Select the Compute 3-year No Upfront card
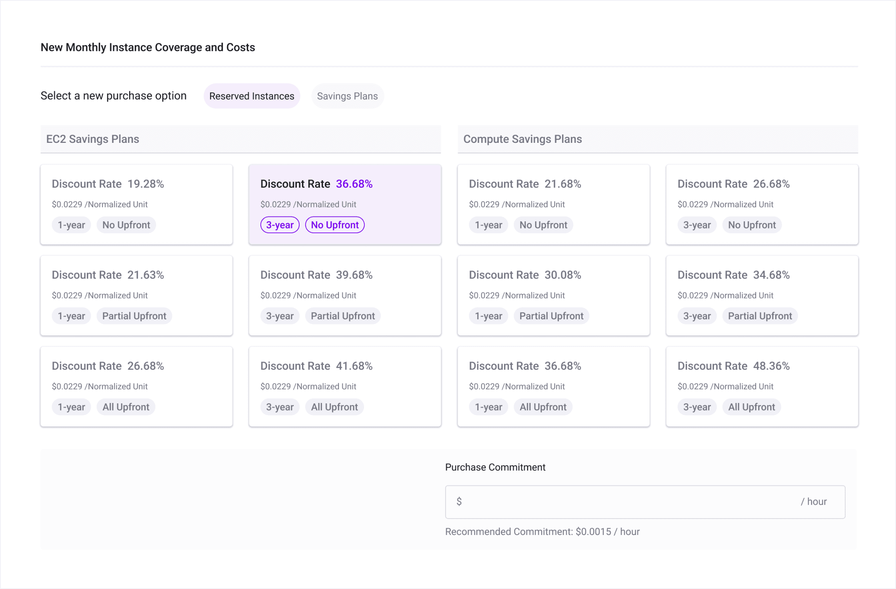Image resolution: width=896 pixels, height=589 pixels. pyautogui.click(x=762, y=204)
